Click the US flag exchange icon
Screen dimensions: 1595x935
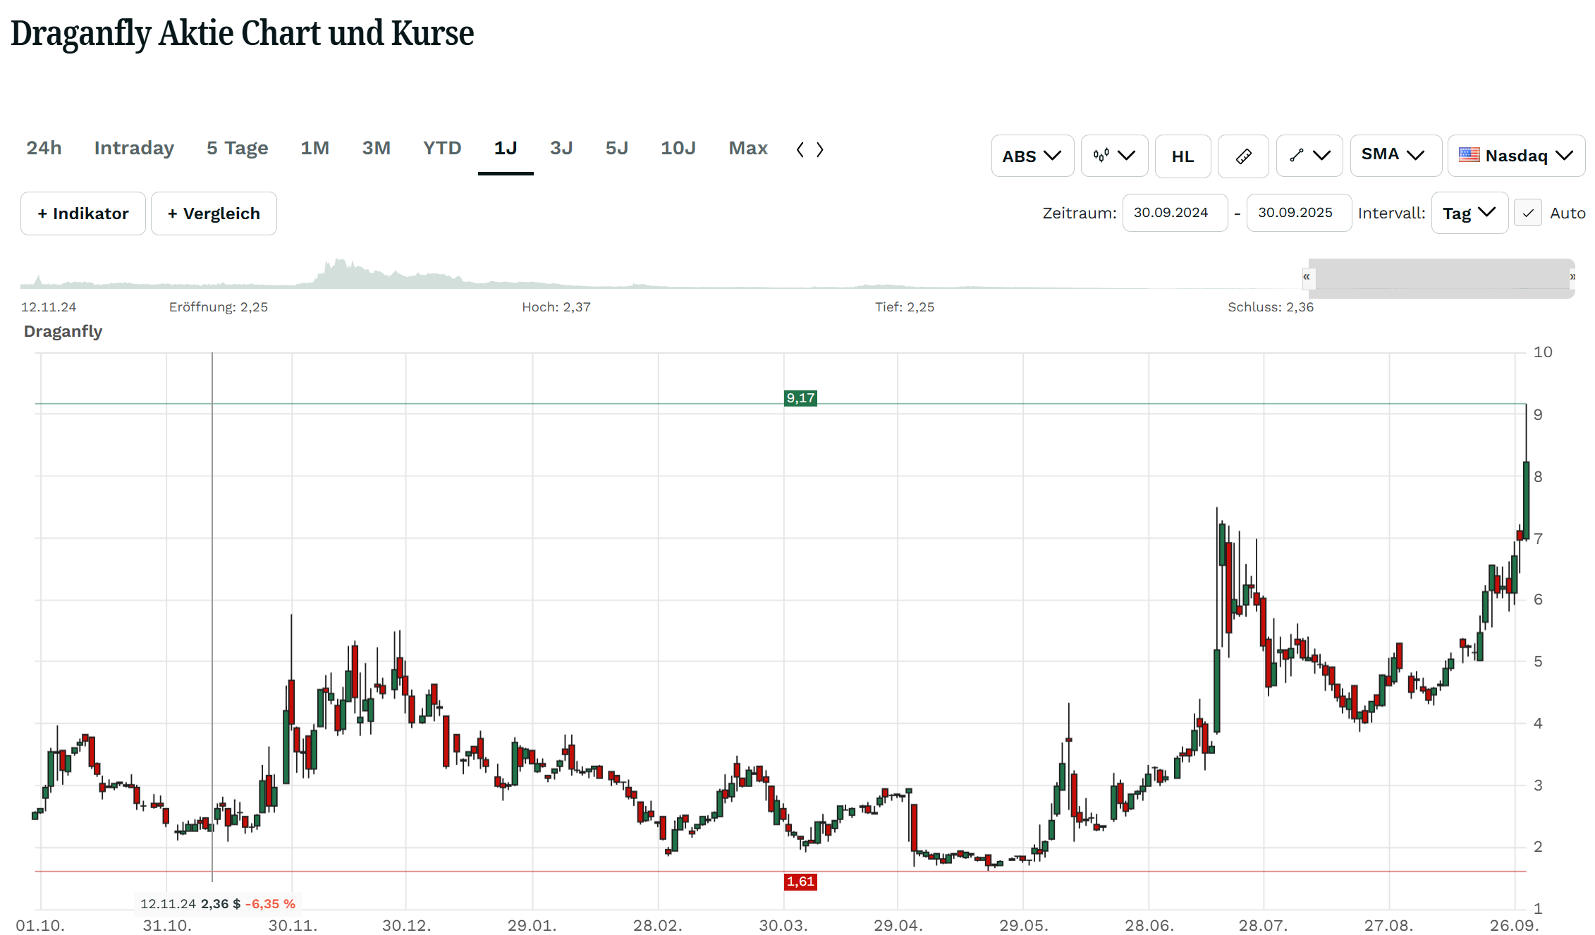[1469, 155]
